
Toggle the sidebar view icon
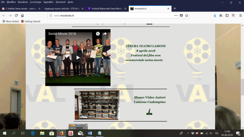227,16
